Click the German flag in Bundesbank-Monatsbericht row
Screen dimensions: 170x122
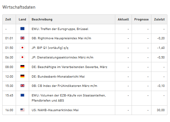pyautogui.click(x=22, y=76)
